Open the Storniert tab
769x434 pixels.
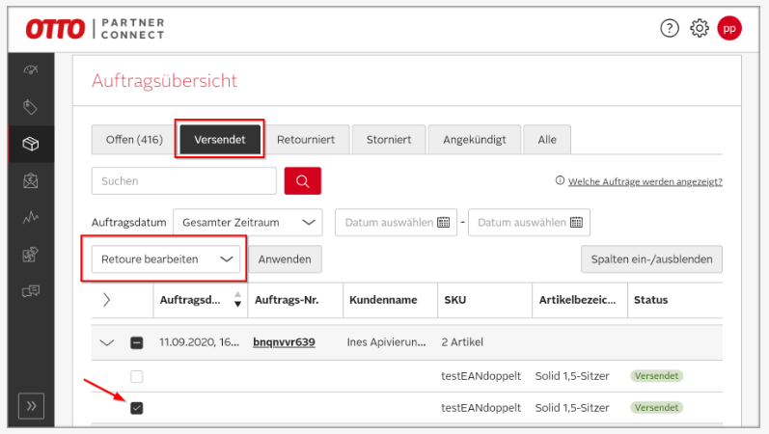389,140
